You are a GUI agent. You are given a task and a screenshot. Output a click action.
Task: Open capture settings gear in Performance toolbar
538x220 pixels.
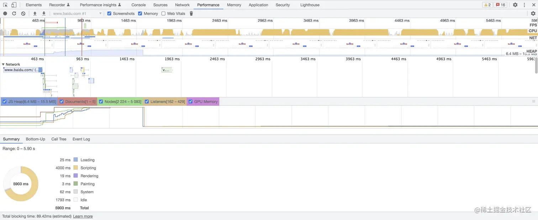tap(533, 14)
